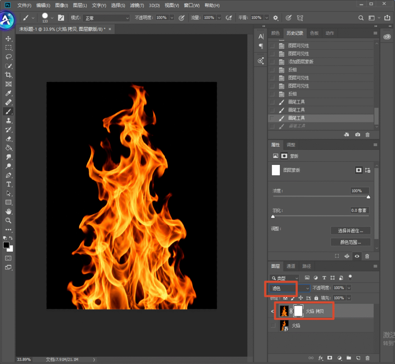Open the 图像(I) menu

click(61, 5)
